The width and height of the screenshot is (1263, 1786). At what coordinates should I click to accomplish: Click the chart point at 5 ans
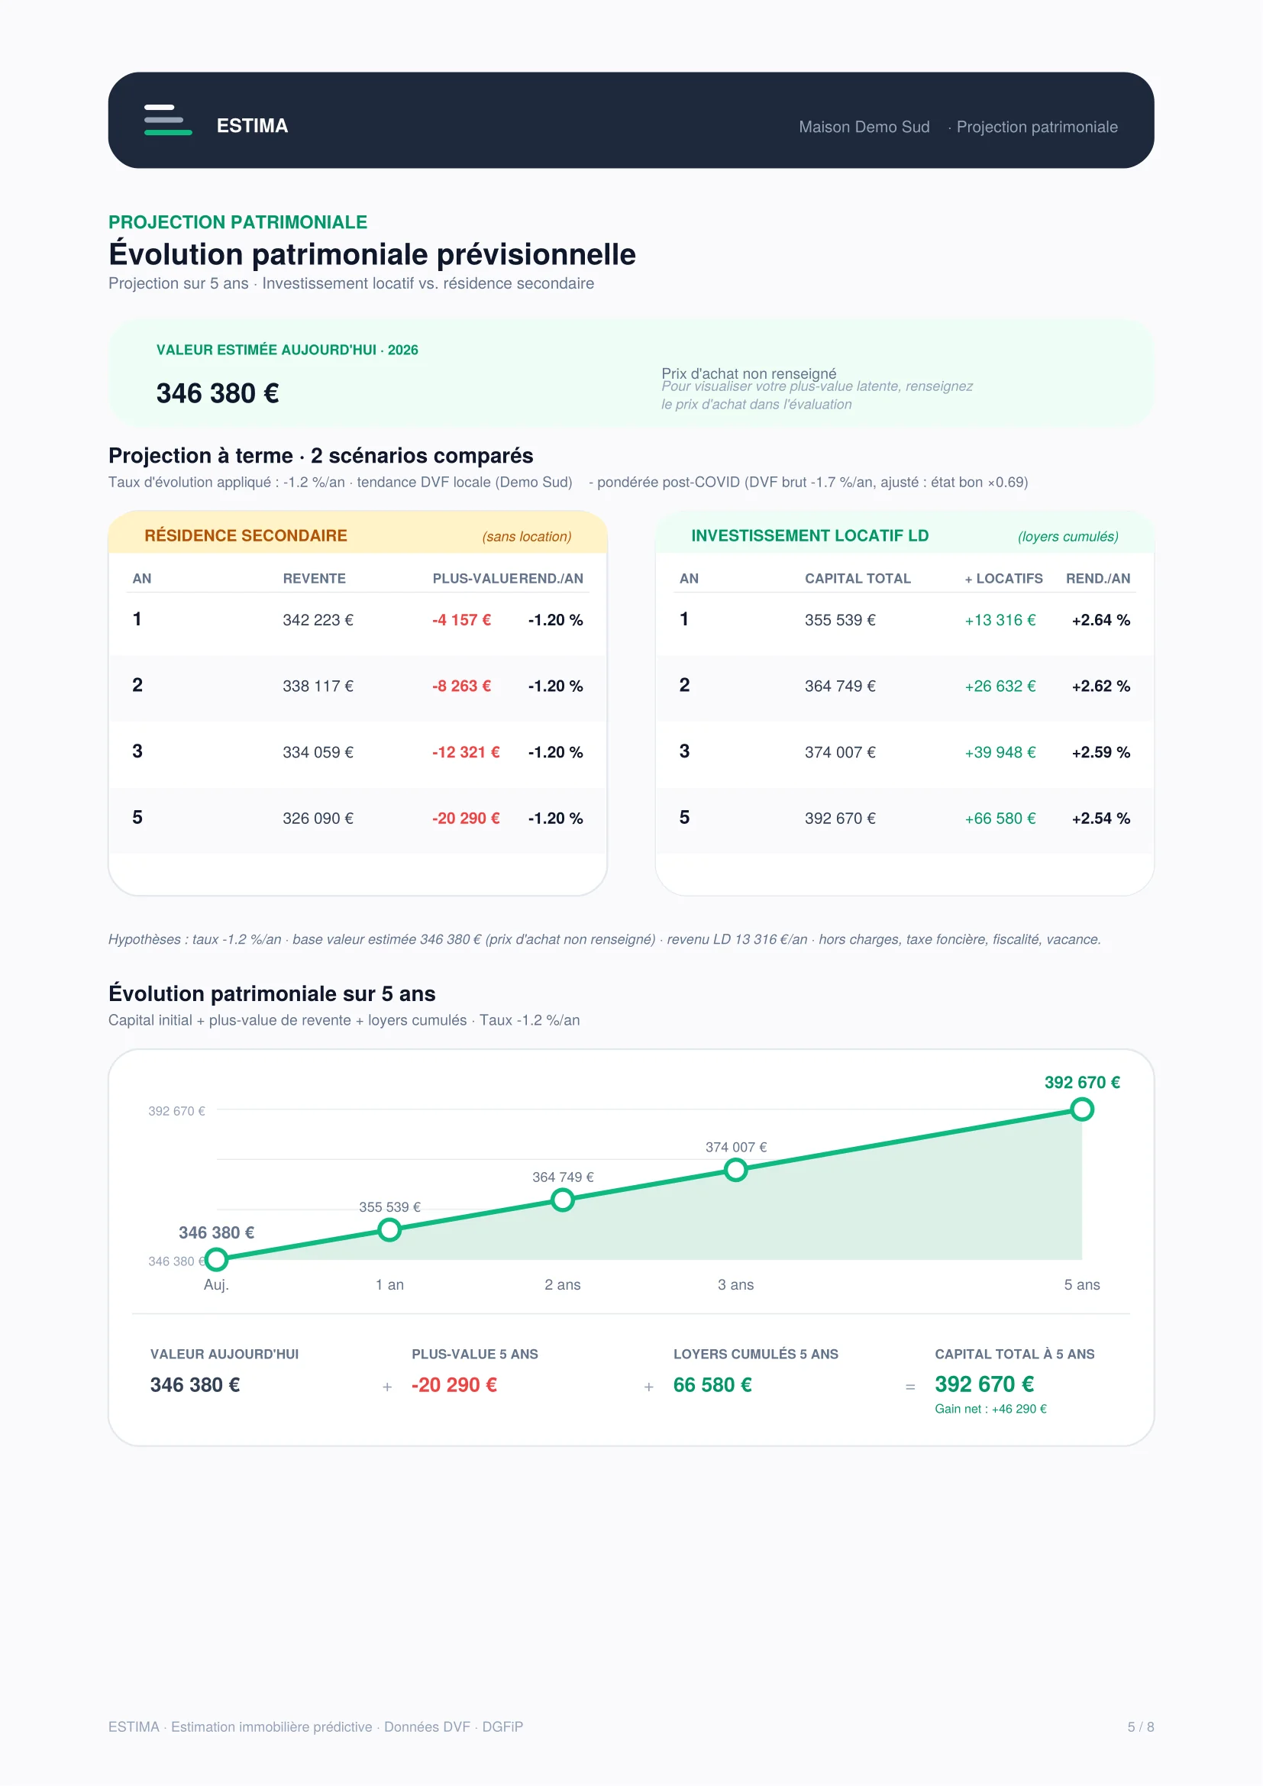[1082, 1109]
